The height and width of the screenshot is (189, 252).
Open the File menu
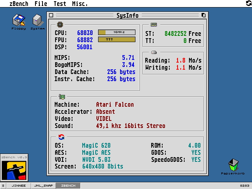tap(41, 4)
